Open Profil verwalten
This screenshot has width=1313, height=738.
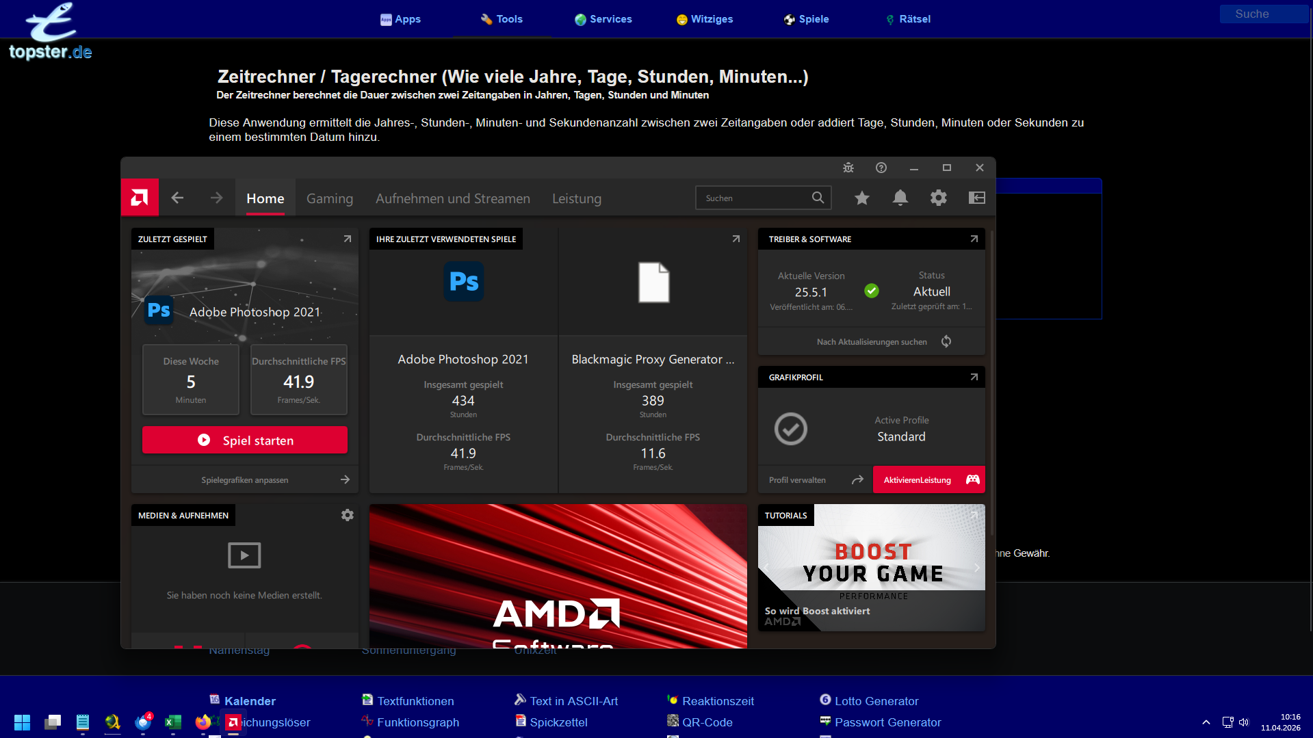point(816,479)
